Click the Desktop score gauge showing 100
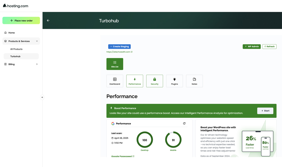The width and height of the screenshot is (282, 167). click(145, 140)
